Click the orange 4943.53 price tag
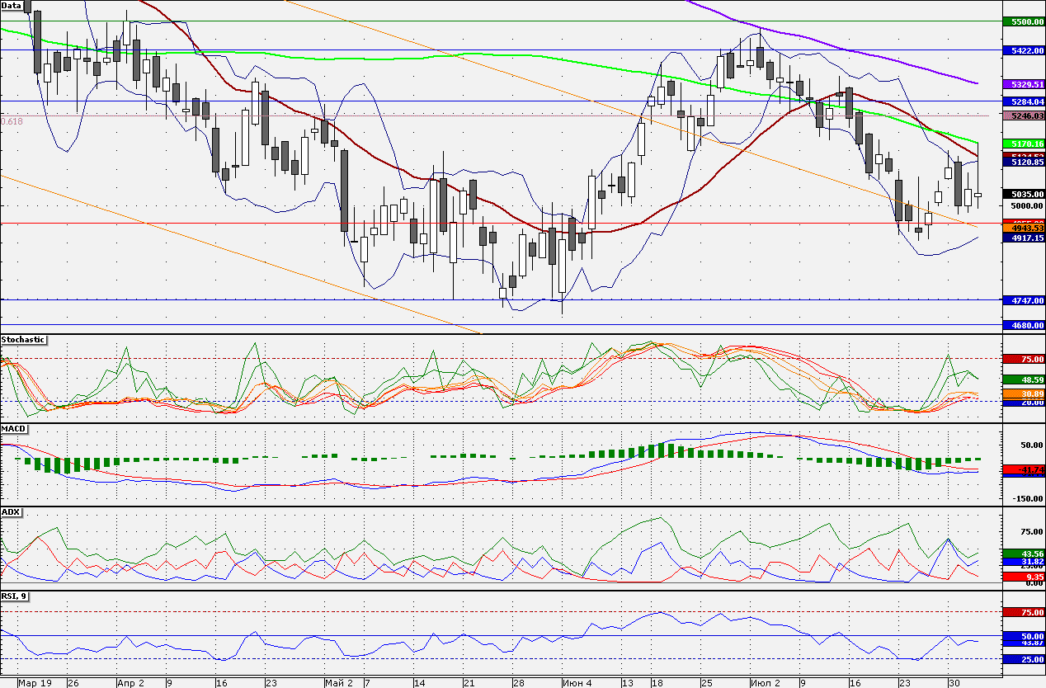The width and height of the screenshot is (1046, 688). 1023,228
